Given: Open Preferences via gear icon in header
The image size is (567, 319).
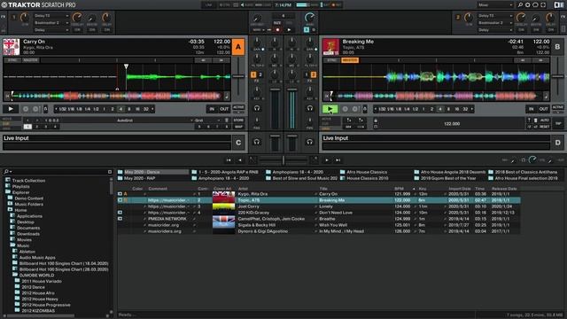Looking at the screenshot, I should pyautogui.click(x=528, y=5).
